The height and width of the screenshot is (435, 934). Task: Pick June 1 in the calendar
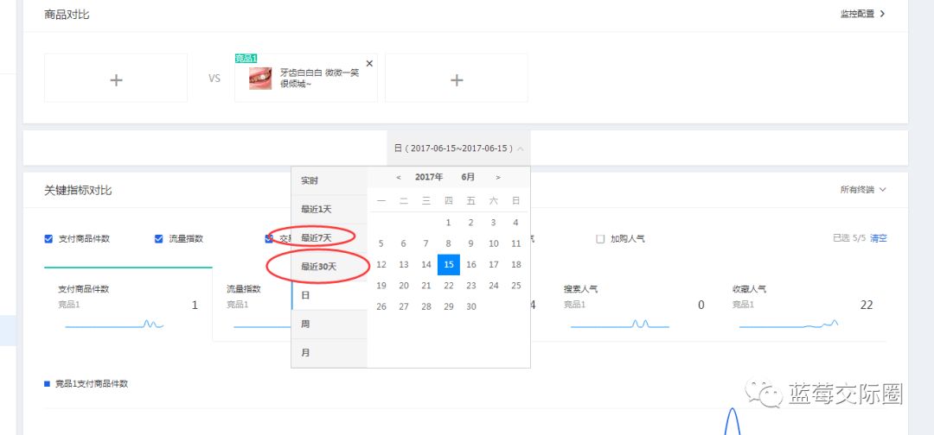tap(449, 223)
